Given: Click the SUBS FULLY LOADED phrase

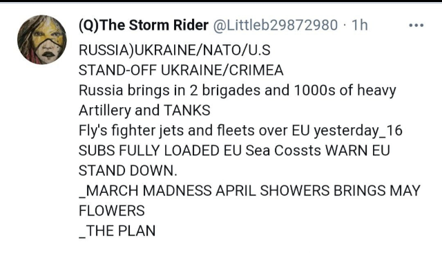Looking at the screenshot, I should point(149,151).
